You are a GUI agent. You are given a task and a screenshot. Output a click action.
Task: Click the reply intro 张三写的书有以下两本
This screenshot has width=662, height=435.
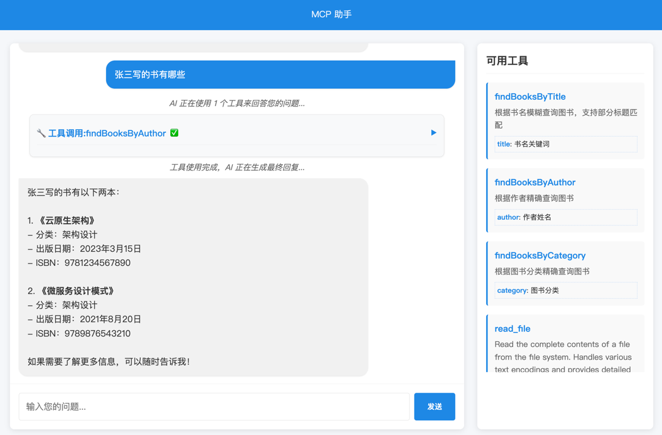pos(73,192)
